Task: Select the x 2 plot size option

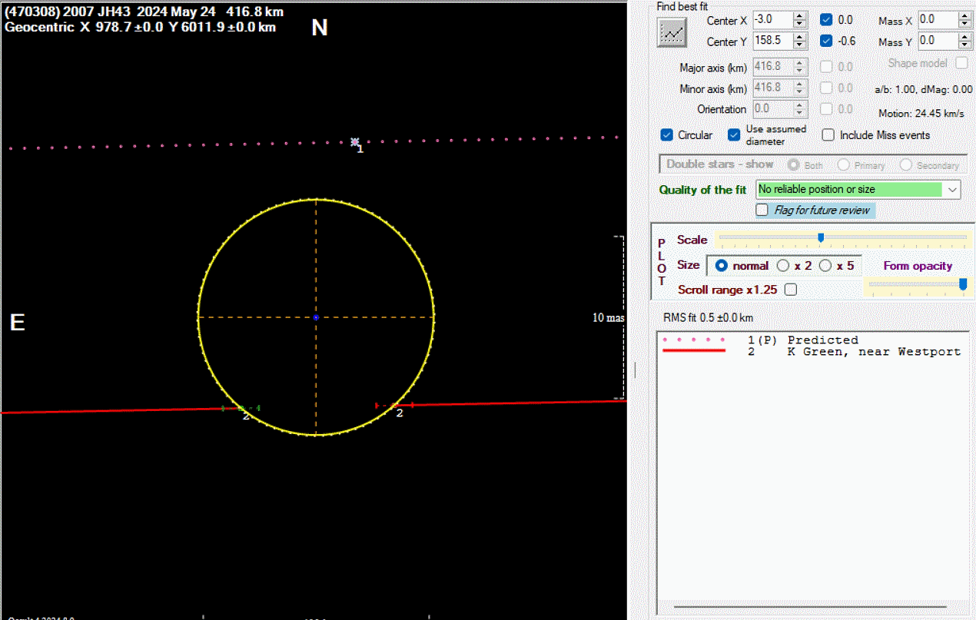Action: click(783, 266)
